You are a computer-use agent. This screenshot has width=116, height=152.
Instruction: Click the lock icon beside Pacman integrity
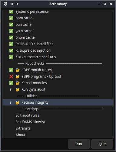point(18,102)
